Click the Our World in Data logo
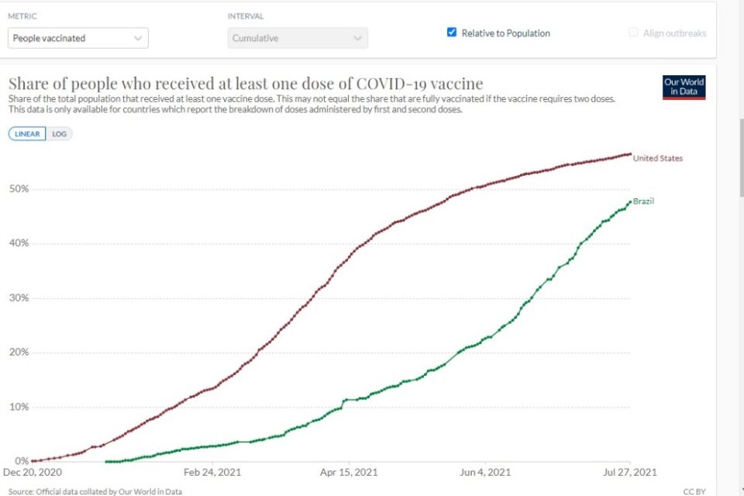The image size is (744, 496). click(x=684, y=88)
